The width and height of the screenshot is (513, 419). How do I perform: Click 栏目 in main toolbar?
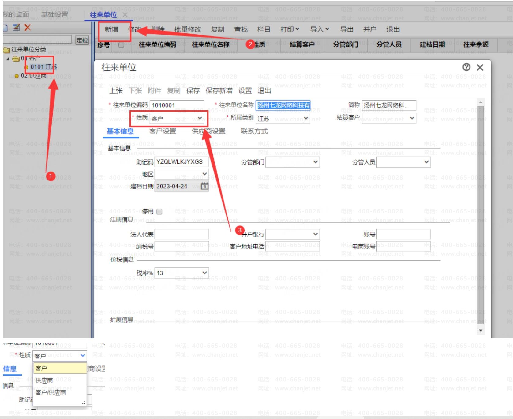pos(264,29)
